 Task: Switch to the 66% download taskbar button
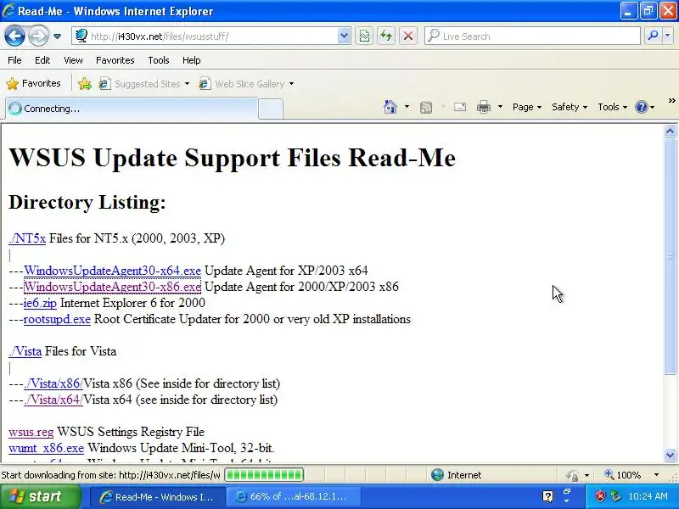(293, 497)
